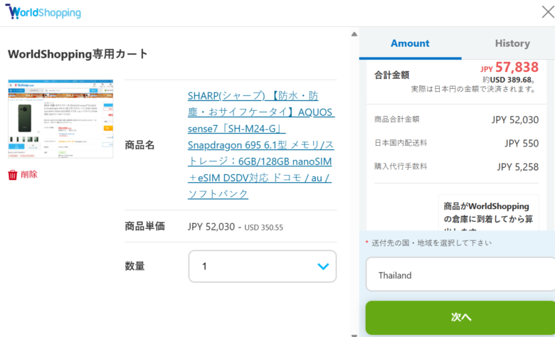
Task: Click the 購入代行手数料 label
Action: pos(401,166)
